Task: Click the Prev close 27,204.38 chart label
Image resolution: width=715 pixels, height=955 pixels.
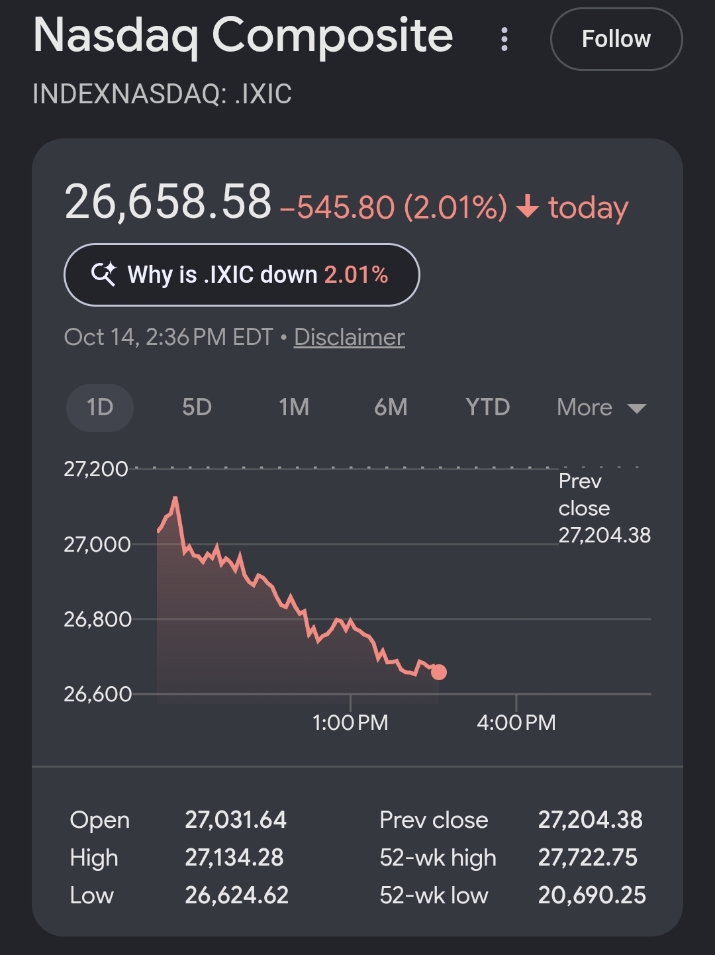Action: tap(604, 508)
